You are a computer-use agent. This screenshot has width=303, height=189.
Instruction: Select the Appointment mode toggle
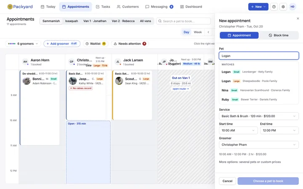239,35
